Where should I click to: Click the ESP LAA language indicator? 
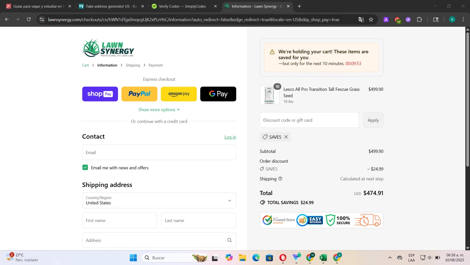pos(411,257)
